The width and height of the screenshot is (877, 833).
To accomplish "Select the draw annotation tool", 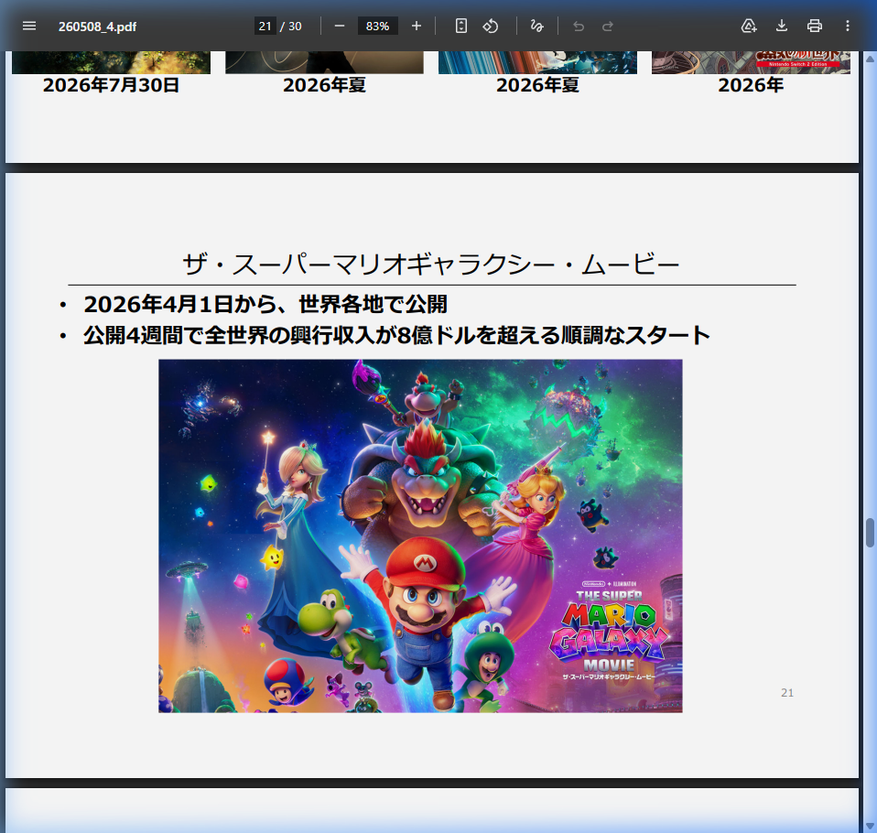I will coord(537,26).
